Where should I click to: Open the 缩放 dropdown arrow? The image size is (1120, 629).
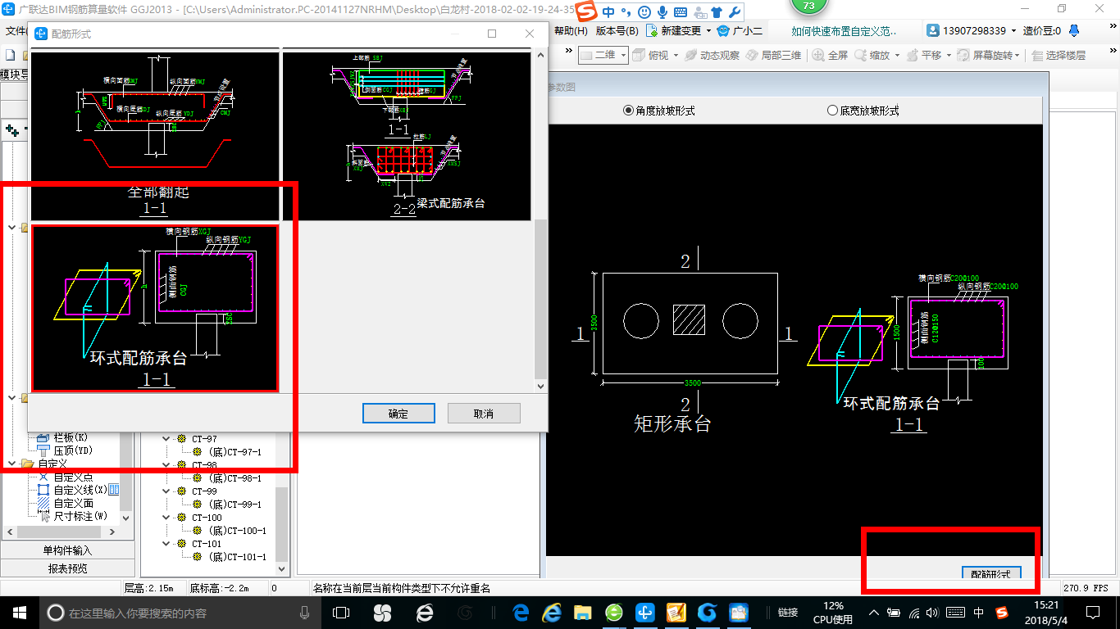point(897,56)
